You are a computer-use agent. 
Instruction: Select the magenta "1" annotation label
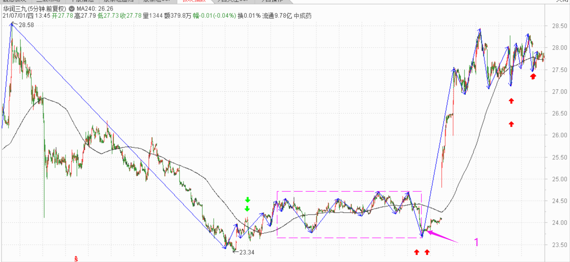coord(476,242)
